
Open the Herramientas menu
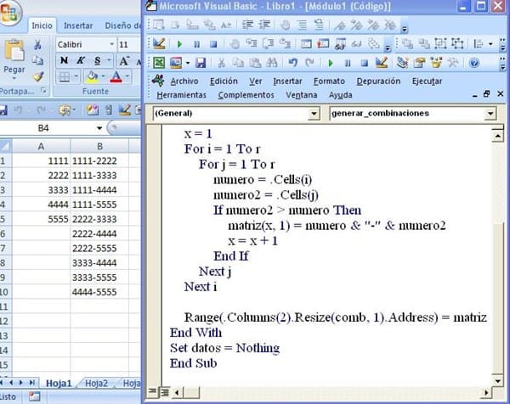(x=182, y=95)
